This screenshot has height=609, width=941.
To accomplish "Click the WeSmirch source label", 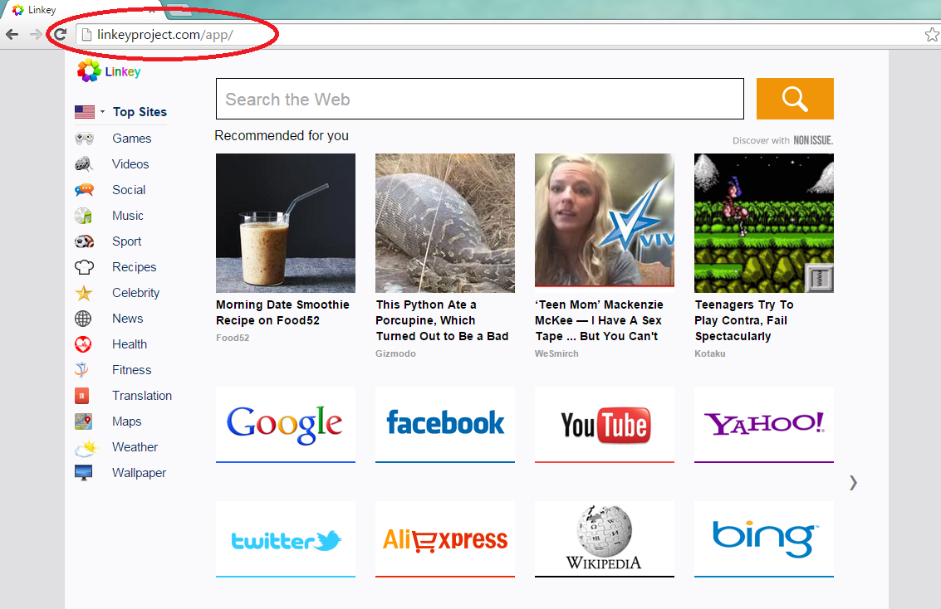I will [557, 353].
